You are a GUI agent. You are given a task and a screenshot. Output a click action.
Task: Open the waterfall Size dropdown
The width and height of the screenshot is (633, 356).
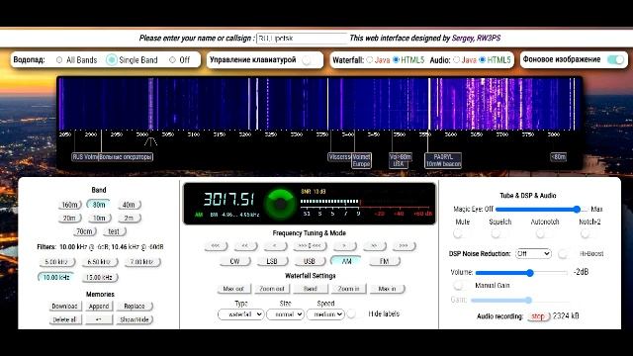[285, 314]
